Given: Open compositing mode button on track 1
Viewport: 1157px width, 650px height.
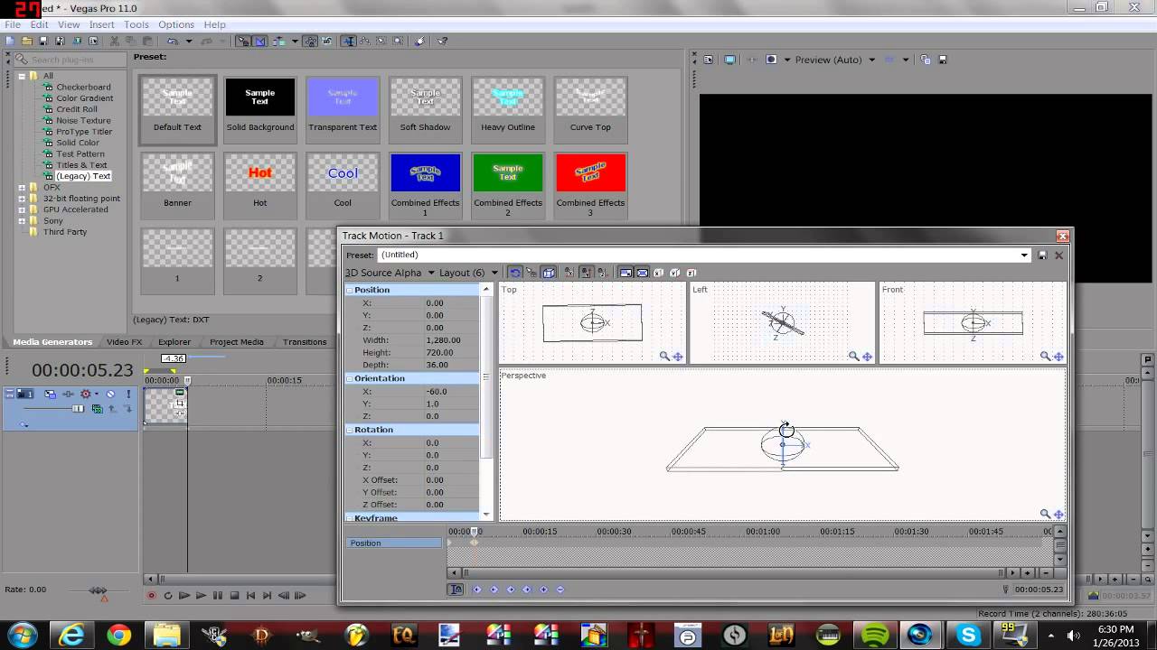Looking at the screenshot, I should pyautogui.click(x=97, y=408).
